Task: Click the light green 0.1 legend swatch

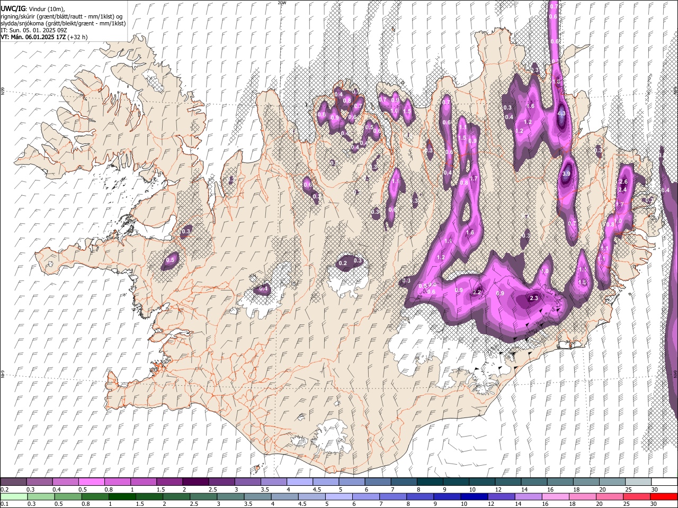Action: pos(13,497)
